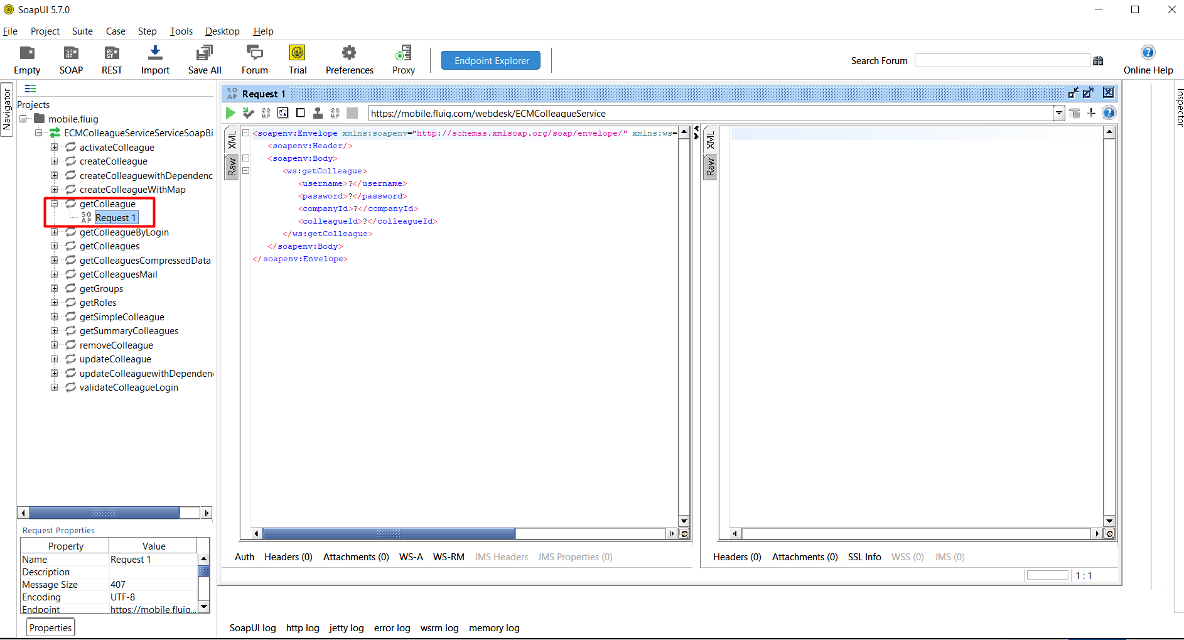Expand the getGroups operation
Image resolution: width=1184 pixels, height=640 pixels.
pyautogui.click(x=55, y=288)
